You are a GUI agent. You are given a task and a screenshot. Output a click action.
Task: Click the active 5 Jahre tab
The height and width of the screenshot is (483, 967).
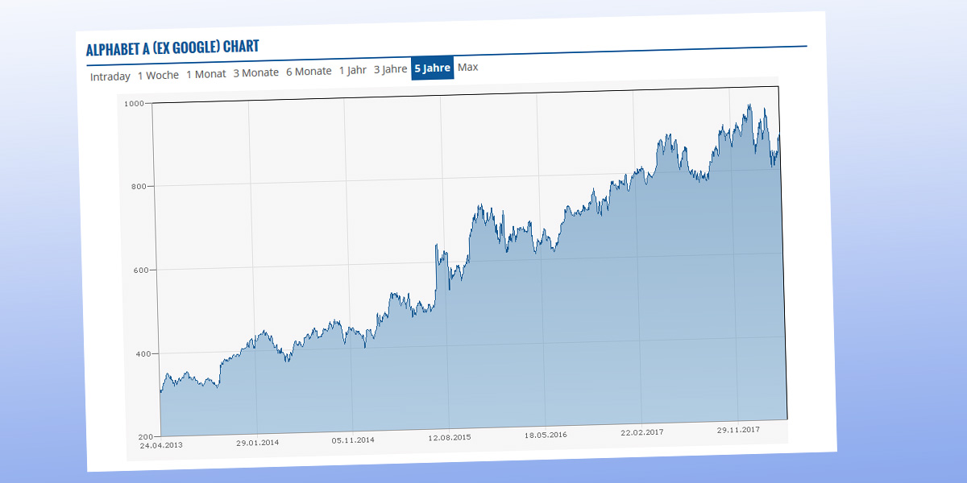(x=433, y=68)
